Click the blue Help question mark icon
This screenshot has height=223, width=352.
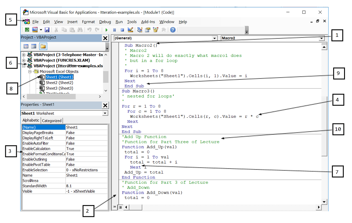pyautogui.click(x=173, y=30)
